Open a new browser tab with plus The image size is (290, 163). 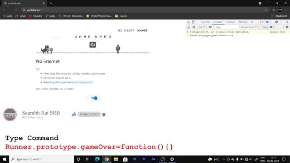pyautogui.click(x=51, y=3)
